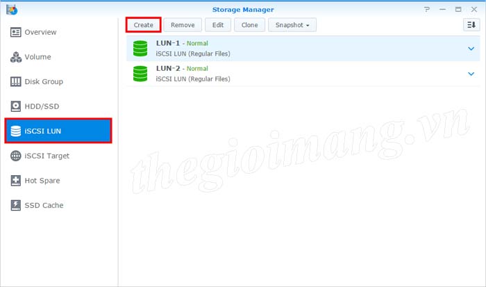Click the SSD Cache icon
Viewport: 486px width, 287px height.
tap(16, 205)
